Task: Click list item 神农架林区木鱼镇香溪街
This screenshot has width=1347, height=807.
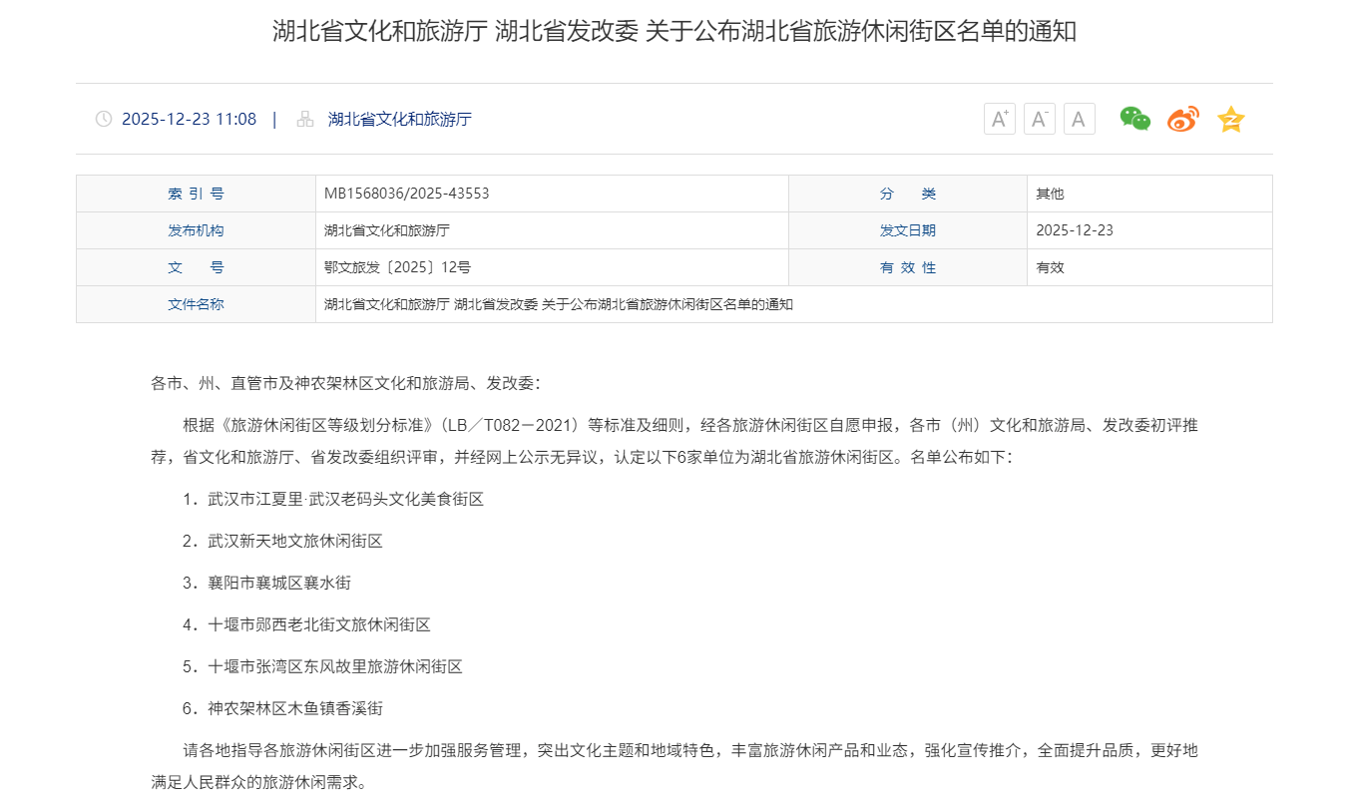Action: tap(294, 708)
